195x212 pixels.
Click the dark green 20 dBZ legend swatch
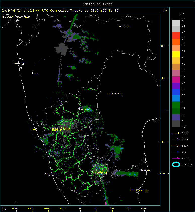pos(176,111)
